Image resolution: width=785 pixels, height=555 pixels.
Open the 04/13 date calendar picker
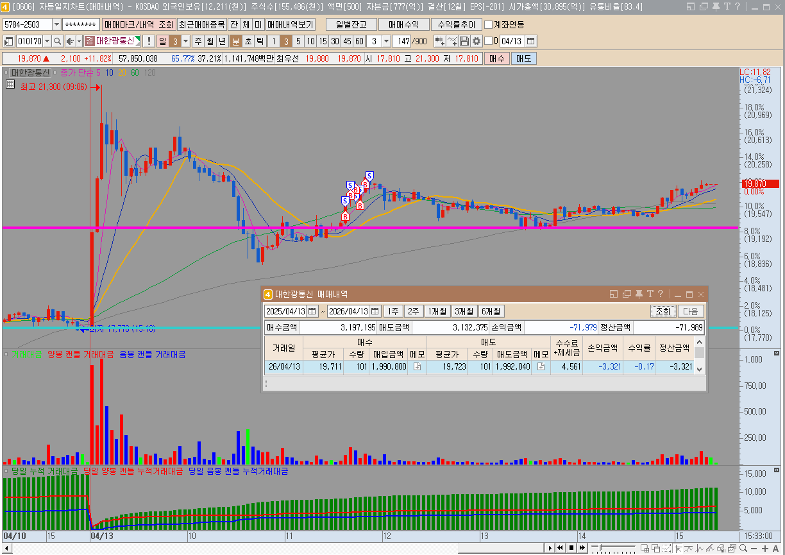click(x=530, y=41)
